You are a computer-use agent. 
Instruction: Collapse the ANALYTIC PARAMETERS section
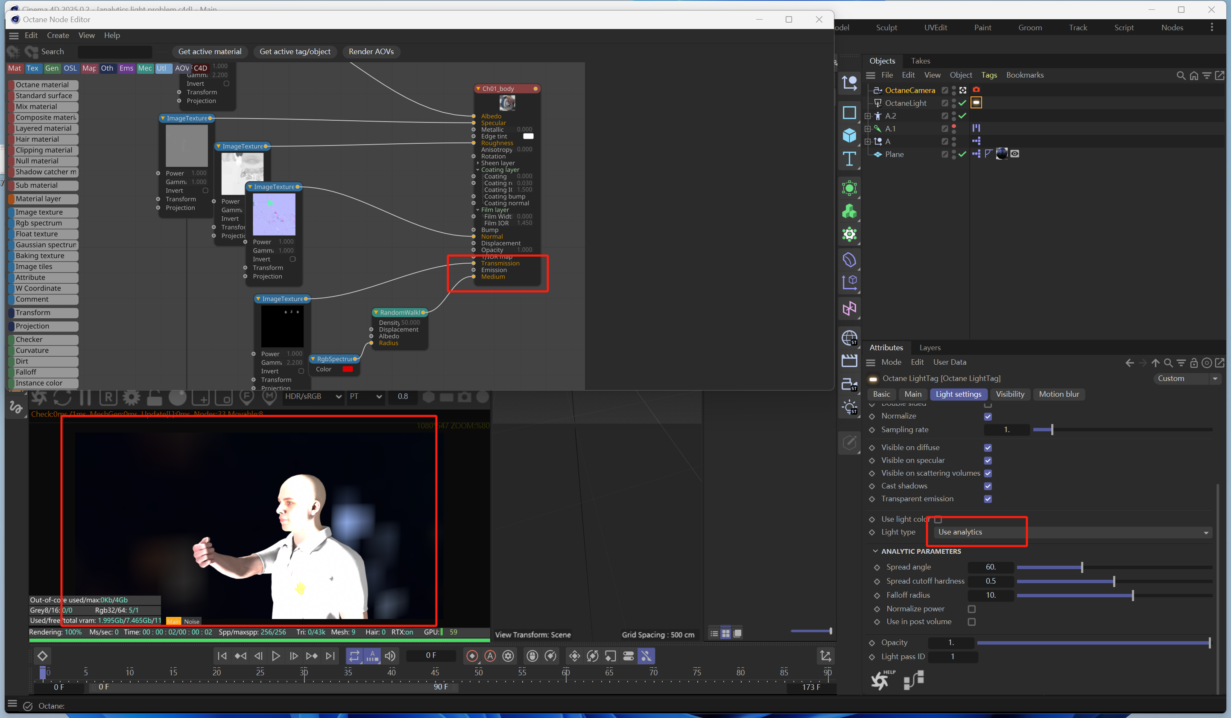coord(875,551)
